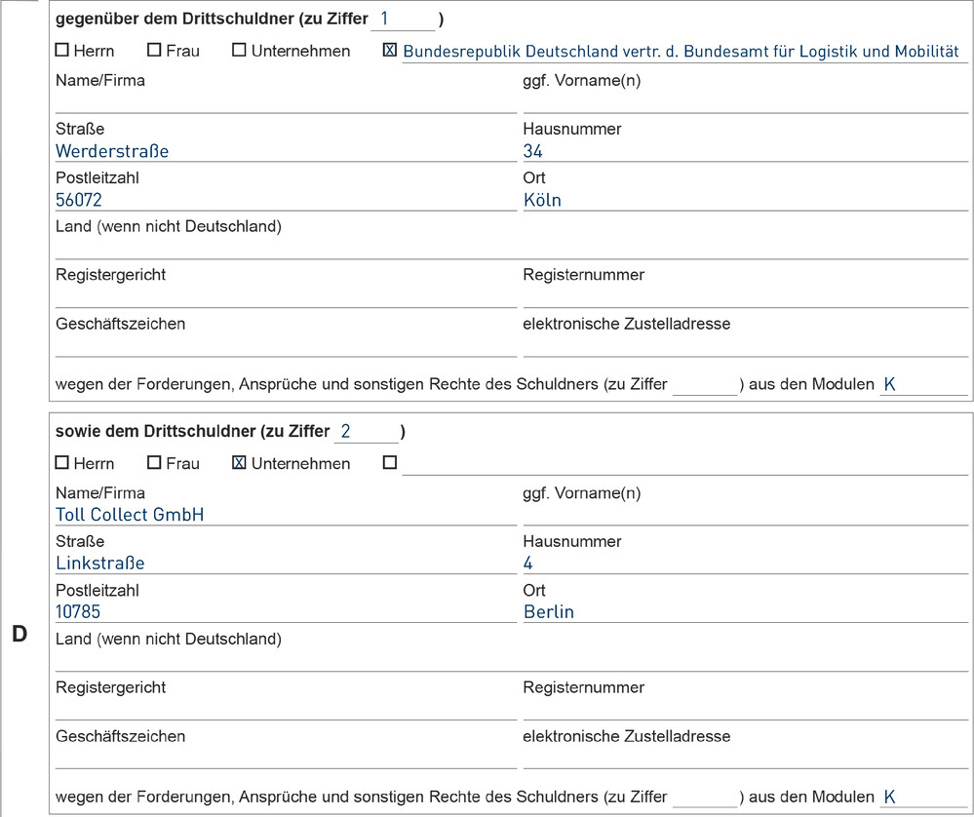
Task: Click the Postleitzahl field with 56072
Action: [285, 200]
